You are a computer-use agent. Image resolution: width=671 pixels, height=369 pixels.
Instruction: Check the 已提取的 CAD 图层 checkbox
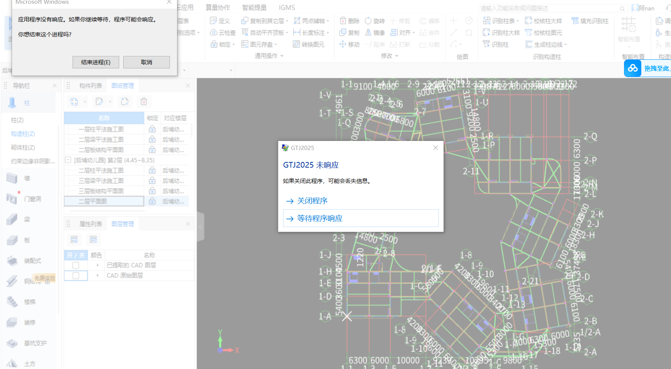(76, 265)
